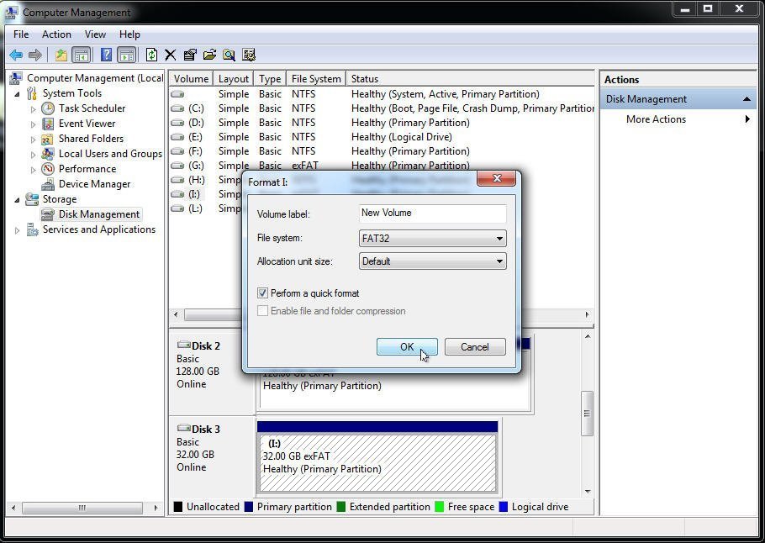Click the Status column header
The height and width of the screenshot is (543, 765).
[470, 79]
